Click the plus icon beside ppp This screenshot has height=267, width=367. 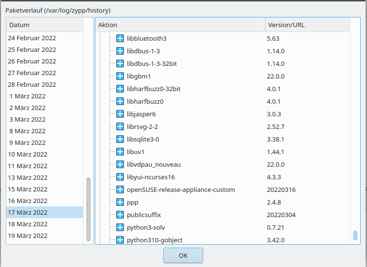pos(120,202)
